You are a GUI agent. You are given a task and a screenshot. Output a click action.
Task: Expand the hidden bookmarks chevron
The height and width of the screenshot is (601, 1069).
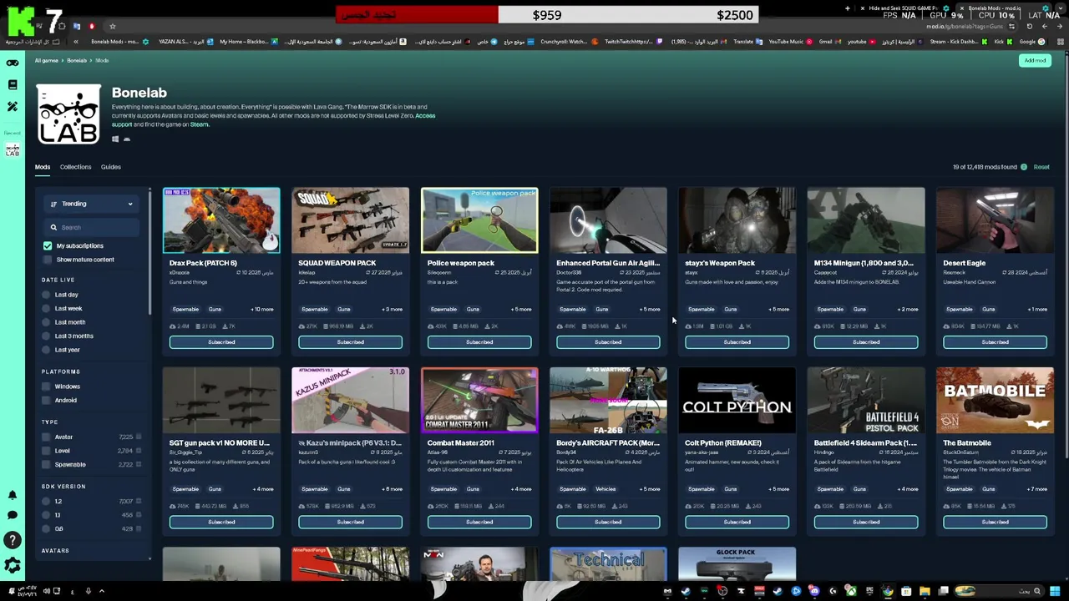[x=76, y=42]
